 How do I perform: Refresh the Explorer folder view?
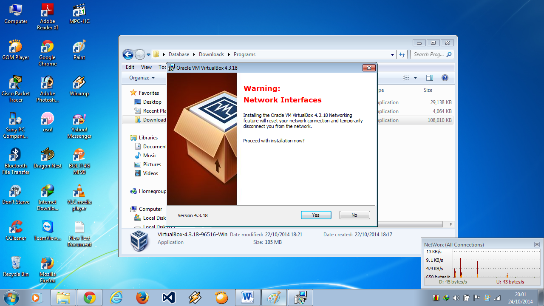[402, 54]
